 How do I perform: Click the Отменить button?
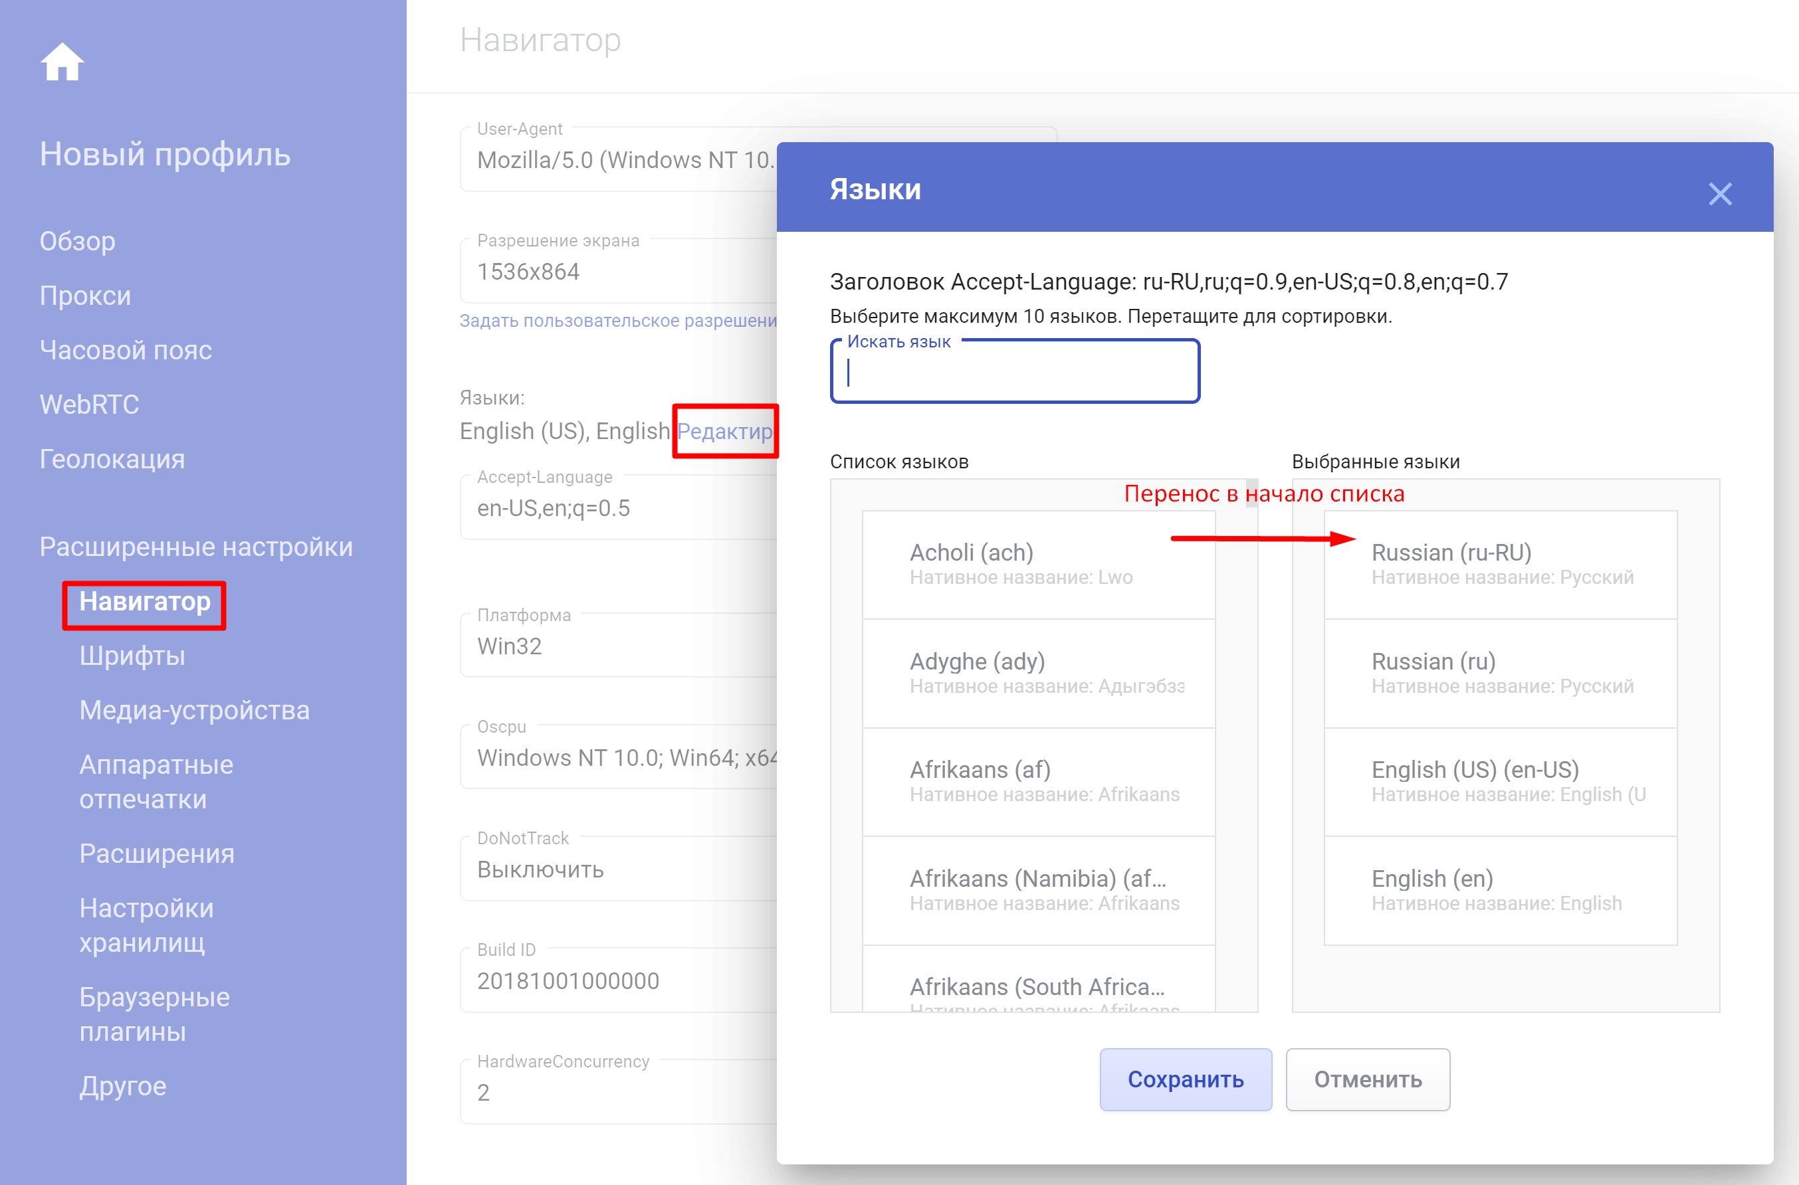click(1368, 1079)
